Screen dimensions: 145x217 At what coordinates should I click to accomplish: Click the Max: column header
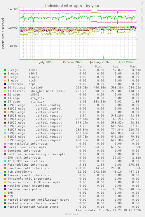click(x=134, y=67)
